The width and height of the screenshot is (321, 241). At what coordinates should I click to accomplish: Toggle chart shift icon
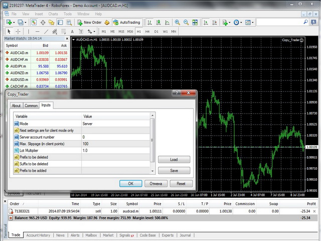[x=214, y=22]
